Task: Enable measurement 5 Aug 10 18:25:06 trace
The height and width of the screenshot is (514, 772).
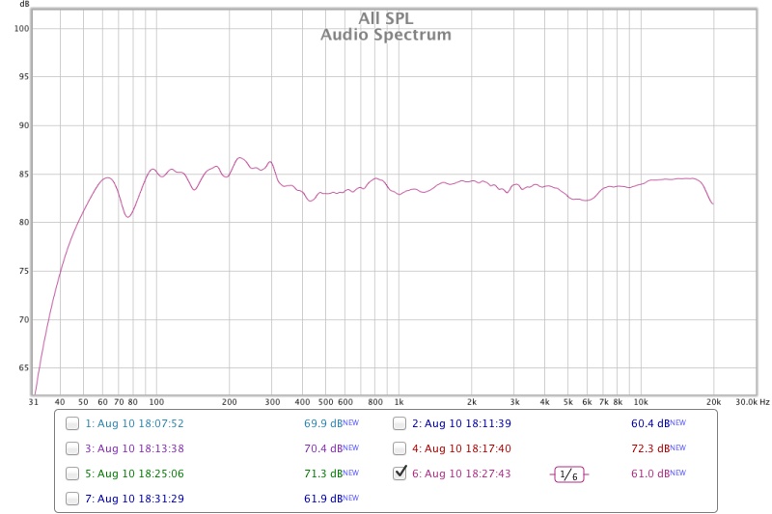Action: point(72,473)
